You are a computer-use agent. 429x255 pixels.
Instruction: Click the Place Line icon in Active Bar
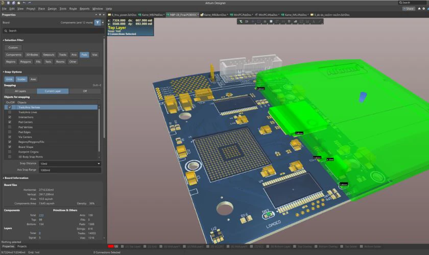320,21
